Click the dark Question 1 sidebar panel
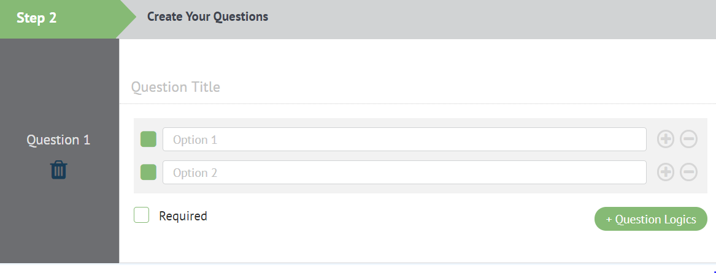The height and width of the screenshot is (273, 716). click(x=58, y=226)
